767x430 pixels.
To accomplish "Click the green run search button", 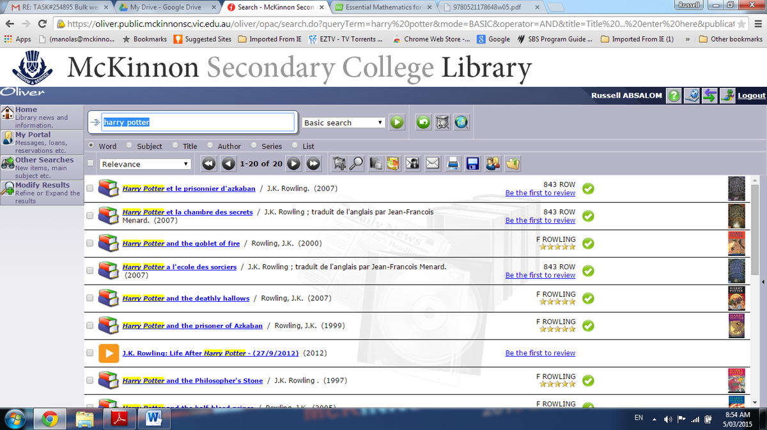I will click(397, 122).
